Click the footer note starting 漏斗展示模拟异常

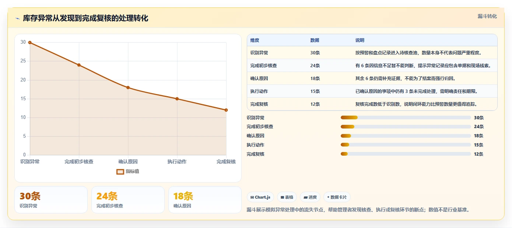358,210
